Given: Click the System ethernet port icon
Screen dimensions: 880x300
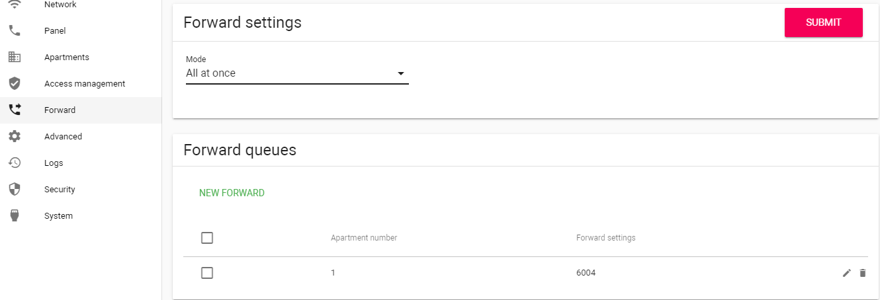Looking at the screenshot, I should [15, 215].
